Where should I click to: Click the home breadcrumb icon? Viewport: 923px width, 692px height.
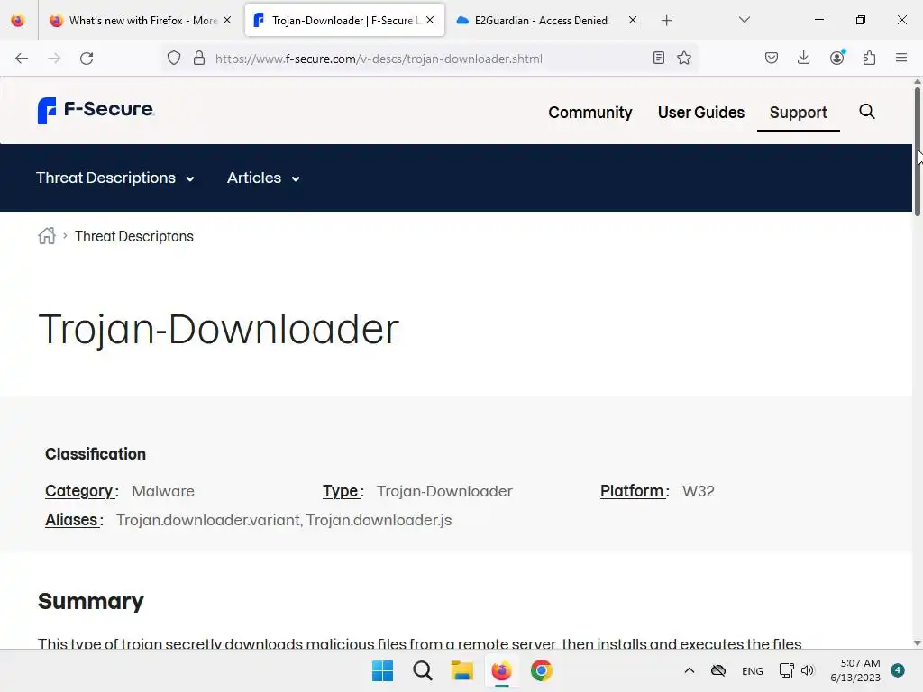point(47,236)
